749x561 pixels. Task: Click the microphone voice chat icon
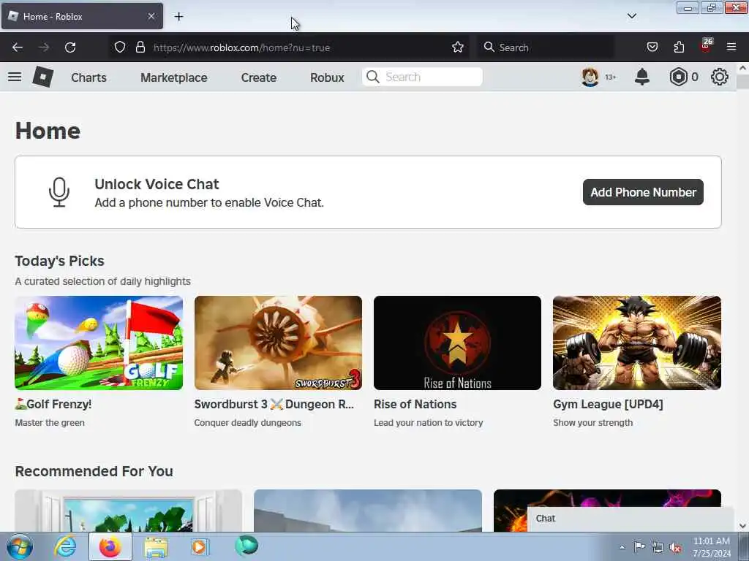59,192
